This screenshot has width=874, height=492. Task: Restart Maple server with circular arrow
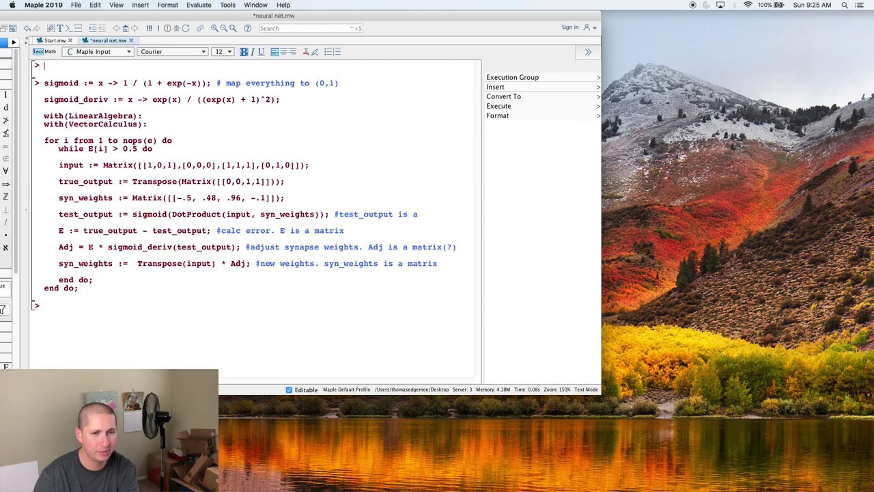pyautogui.click(x=186, y=28)
